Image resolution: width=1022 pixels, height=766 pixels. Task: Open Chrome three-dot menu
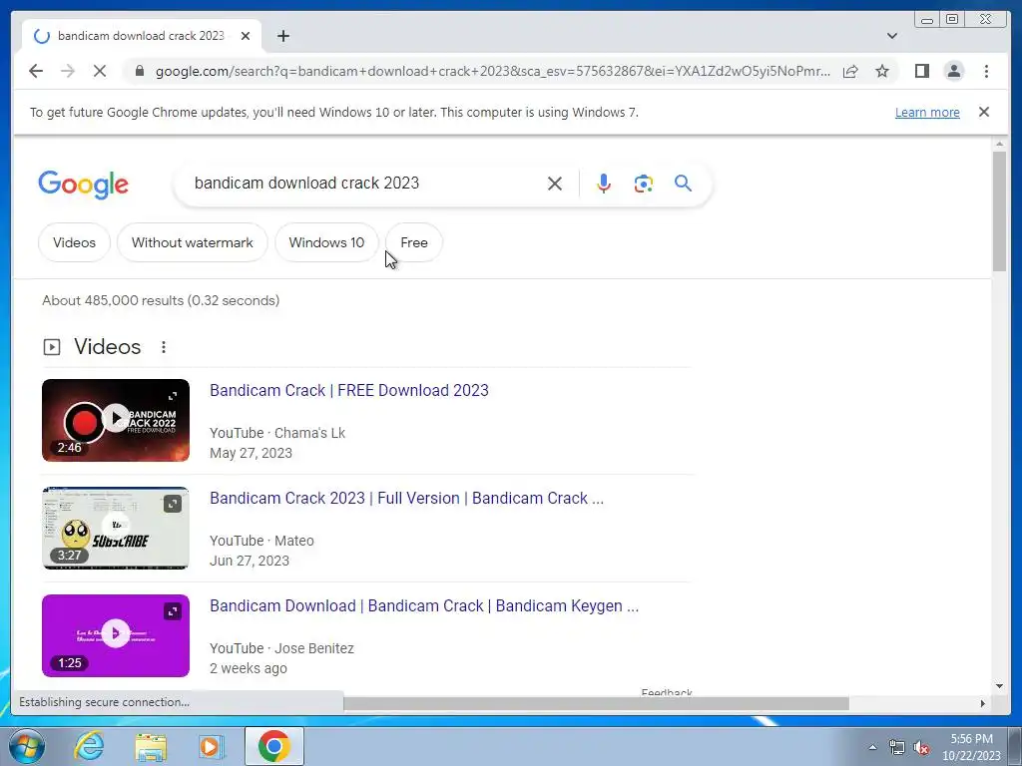[x=986, y=71]
